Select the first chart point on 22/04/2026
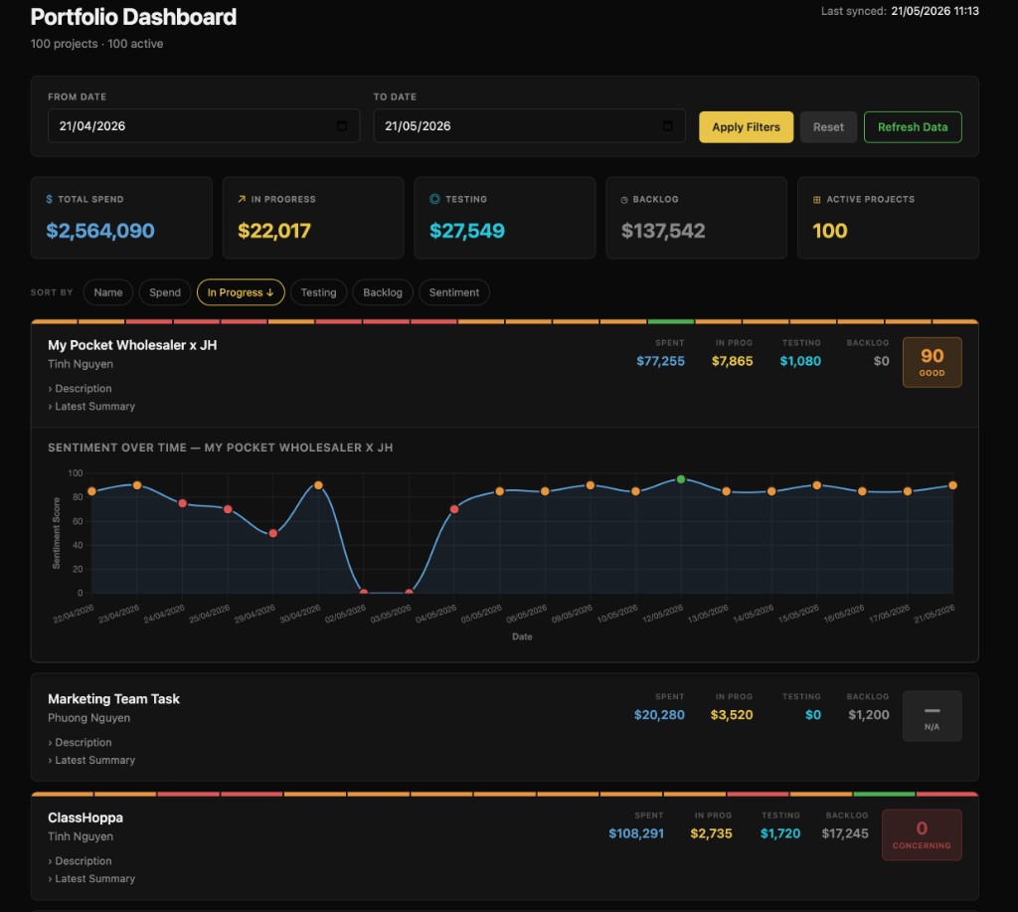Screen dimensions: 1018x912 91,491
